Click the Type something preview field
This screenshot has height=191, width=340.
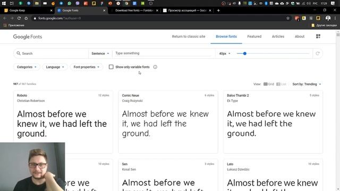[163, 53]
